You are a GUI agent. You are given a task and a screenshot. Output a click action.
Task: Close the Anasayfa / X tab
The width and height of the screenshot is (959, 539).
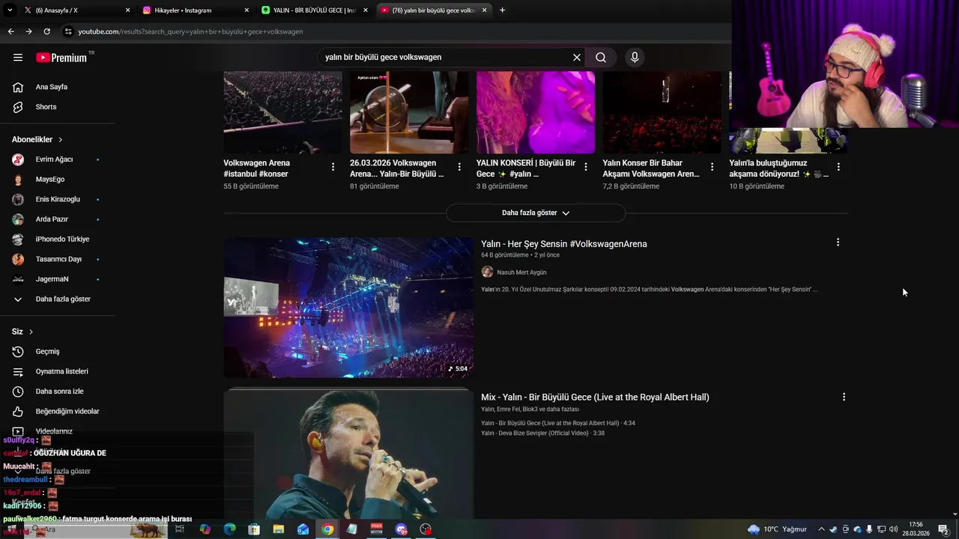[x=127, y=10]
